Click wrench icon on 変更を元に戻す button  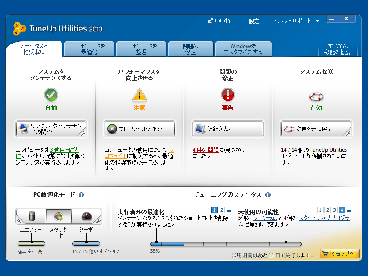pos(349,134)
